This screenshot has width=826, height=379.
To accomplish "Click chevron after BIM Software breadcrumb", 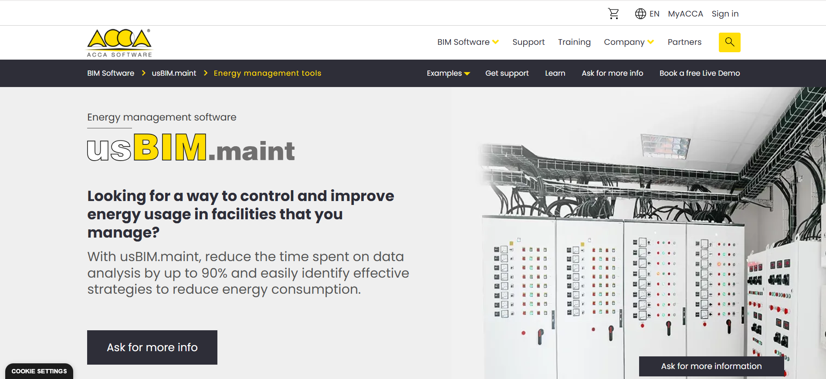I will (x=143, y=73).
